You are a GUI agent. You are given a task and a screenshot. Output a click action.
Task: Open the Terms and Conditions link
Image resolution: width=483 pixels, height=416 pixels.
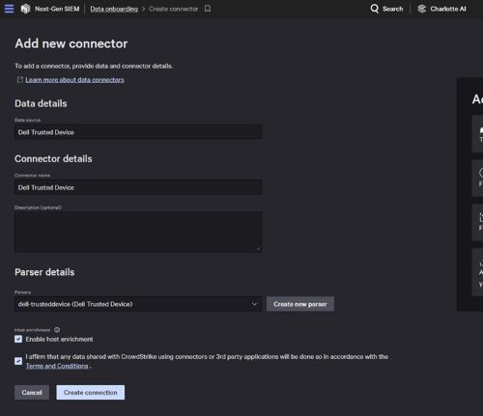(57, 366)
